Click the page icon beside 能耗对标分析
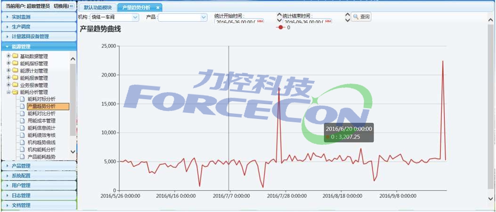496x212 pixels. click(22, 99)
